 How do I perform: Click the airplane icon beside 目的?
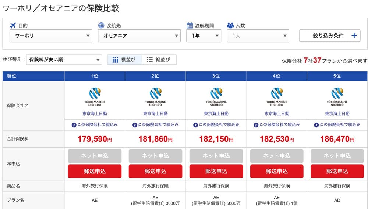(13, 25)
